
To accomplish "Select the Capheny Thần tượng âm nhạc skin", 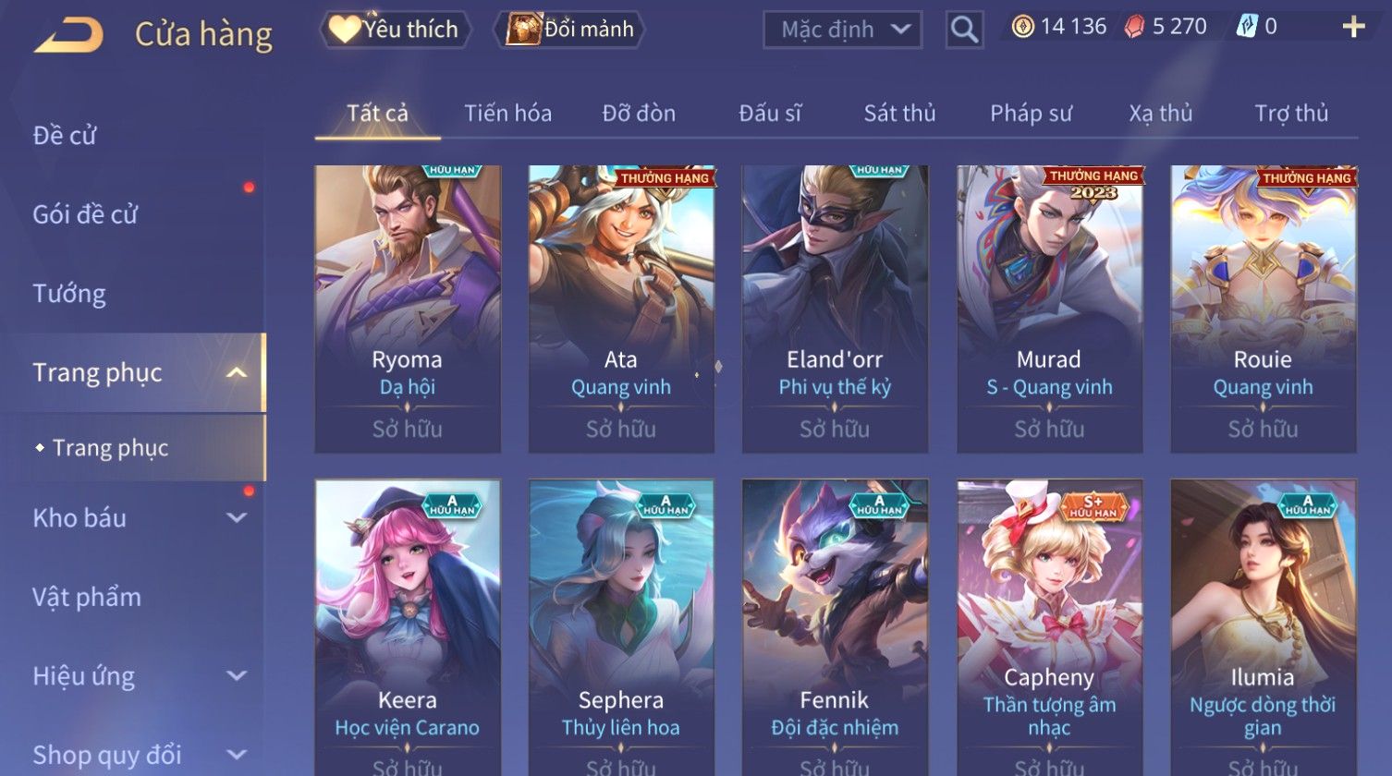I will coord(1049,628).
